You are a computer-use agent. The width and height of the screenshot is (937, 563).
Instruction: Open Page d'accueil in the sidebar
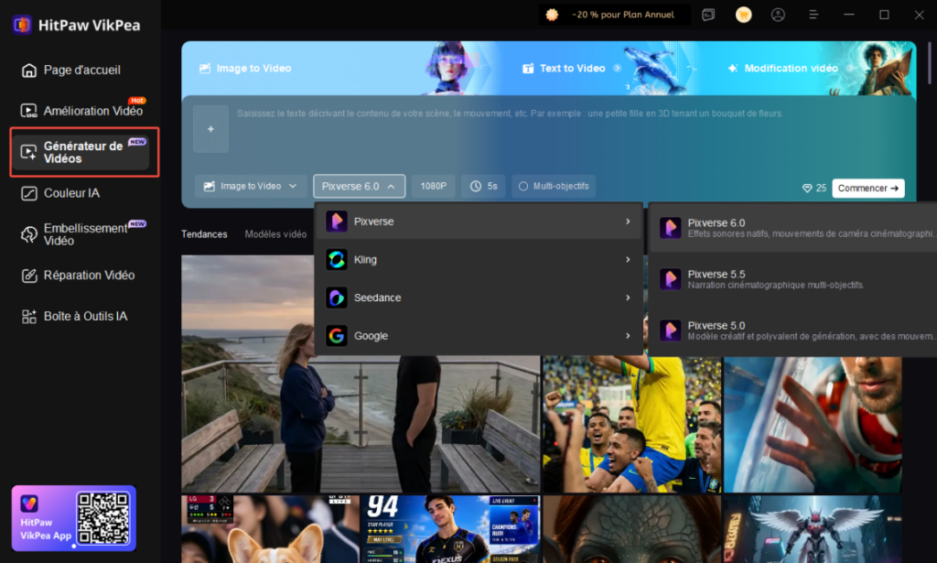[81, 70]
